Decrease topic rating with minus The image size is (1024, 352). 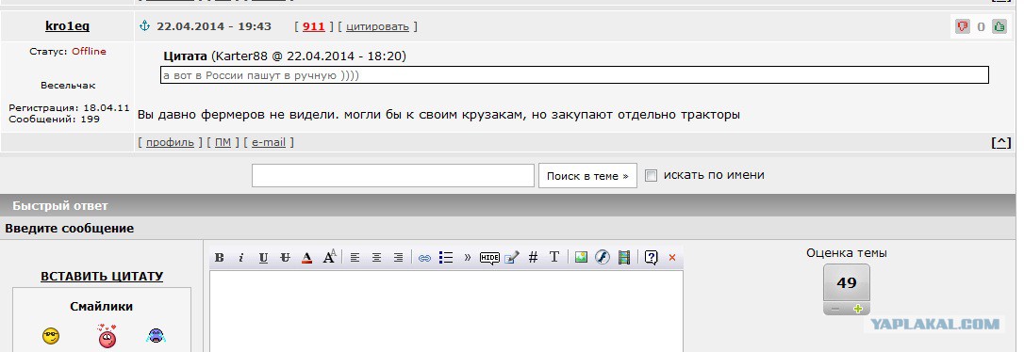pos(835,309)
